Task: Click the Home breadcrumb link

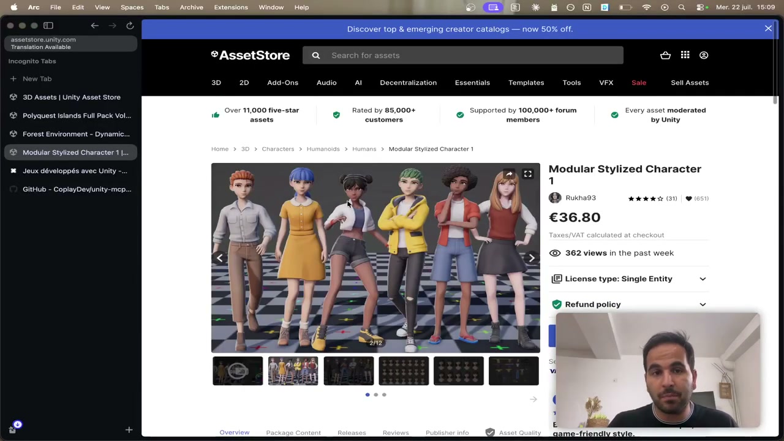Action: (x=220, y=149)
